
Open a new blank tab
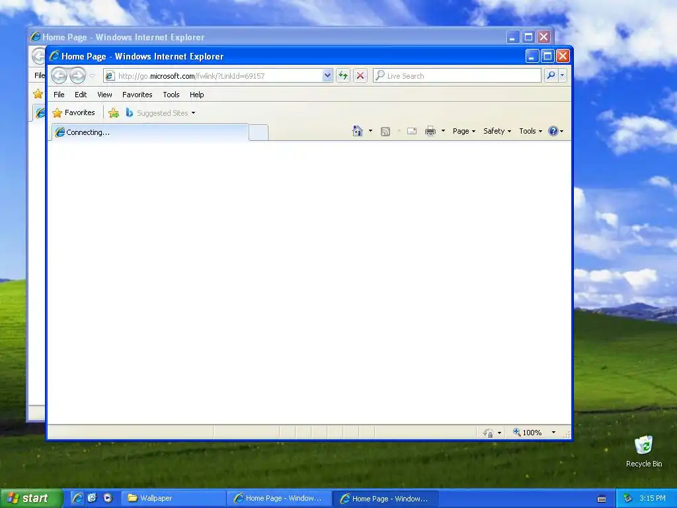259,132
